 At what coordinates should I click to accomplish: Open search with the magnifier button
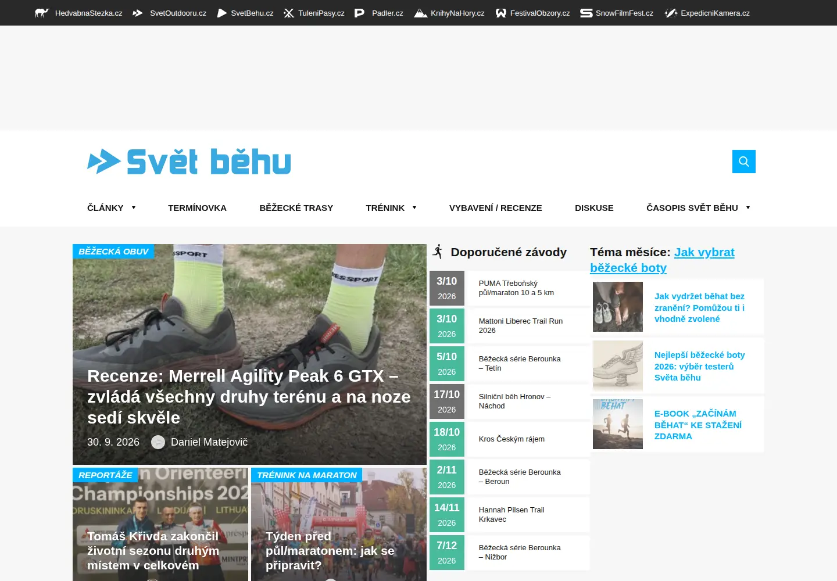(744, 162)
